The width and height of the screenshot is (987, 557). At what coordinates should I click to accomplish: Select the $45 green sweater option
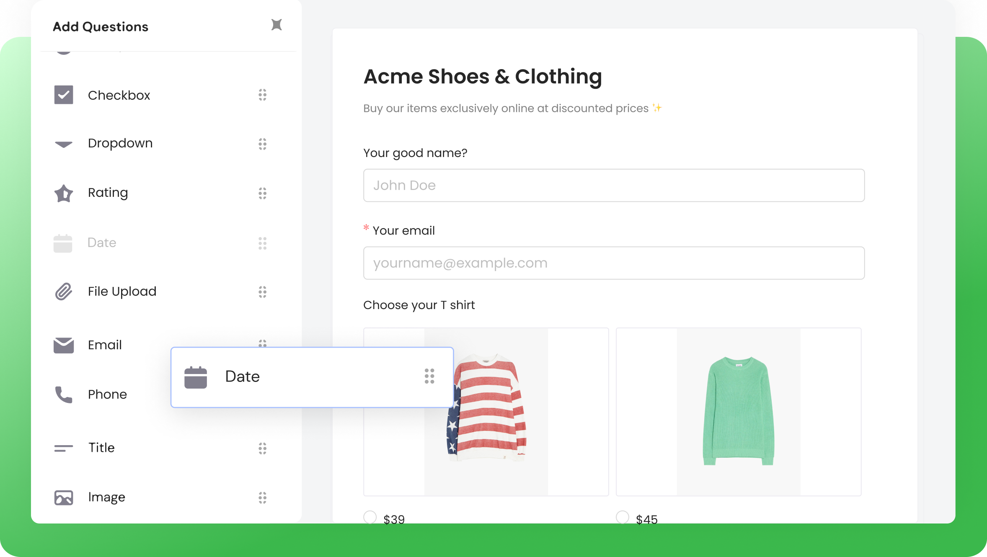(x=622, y=517)
